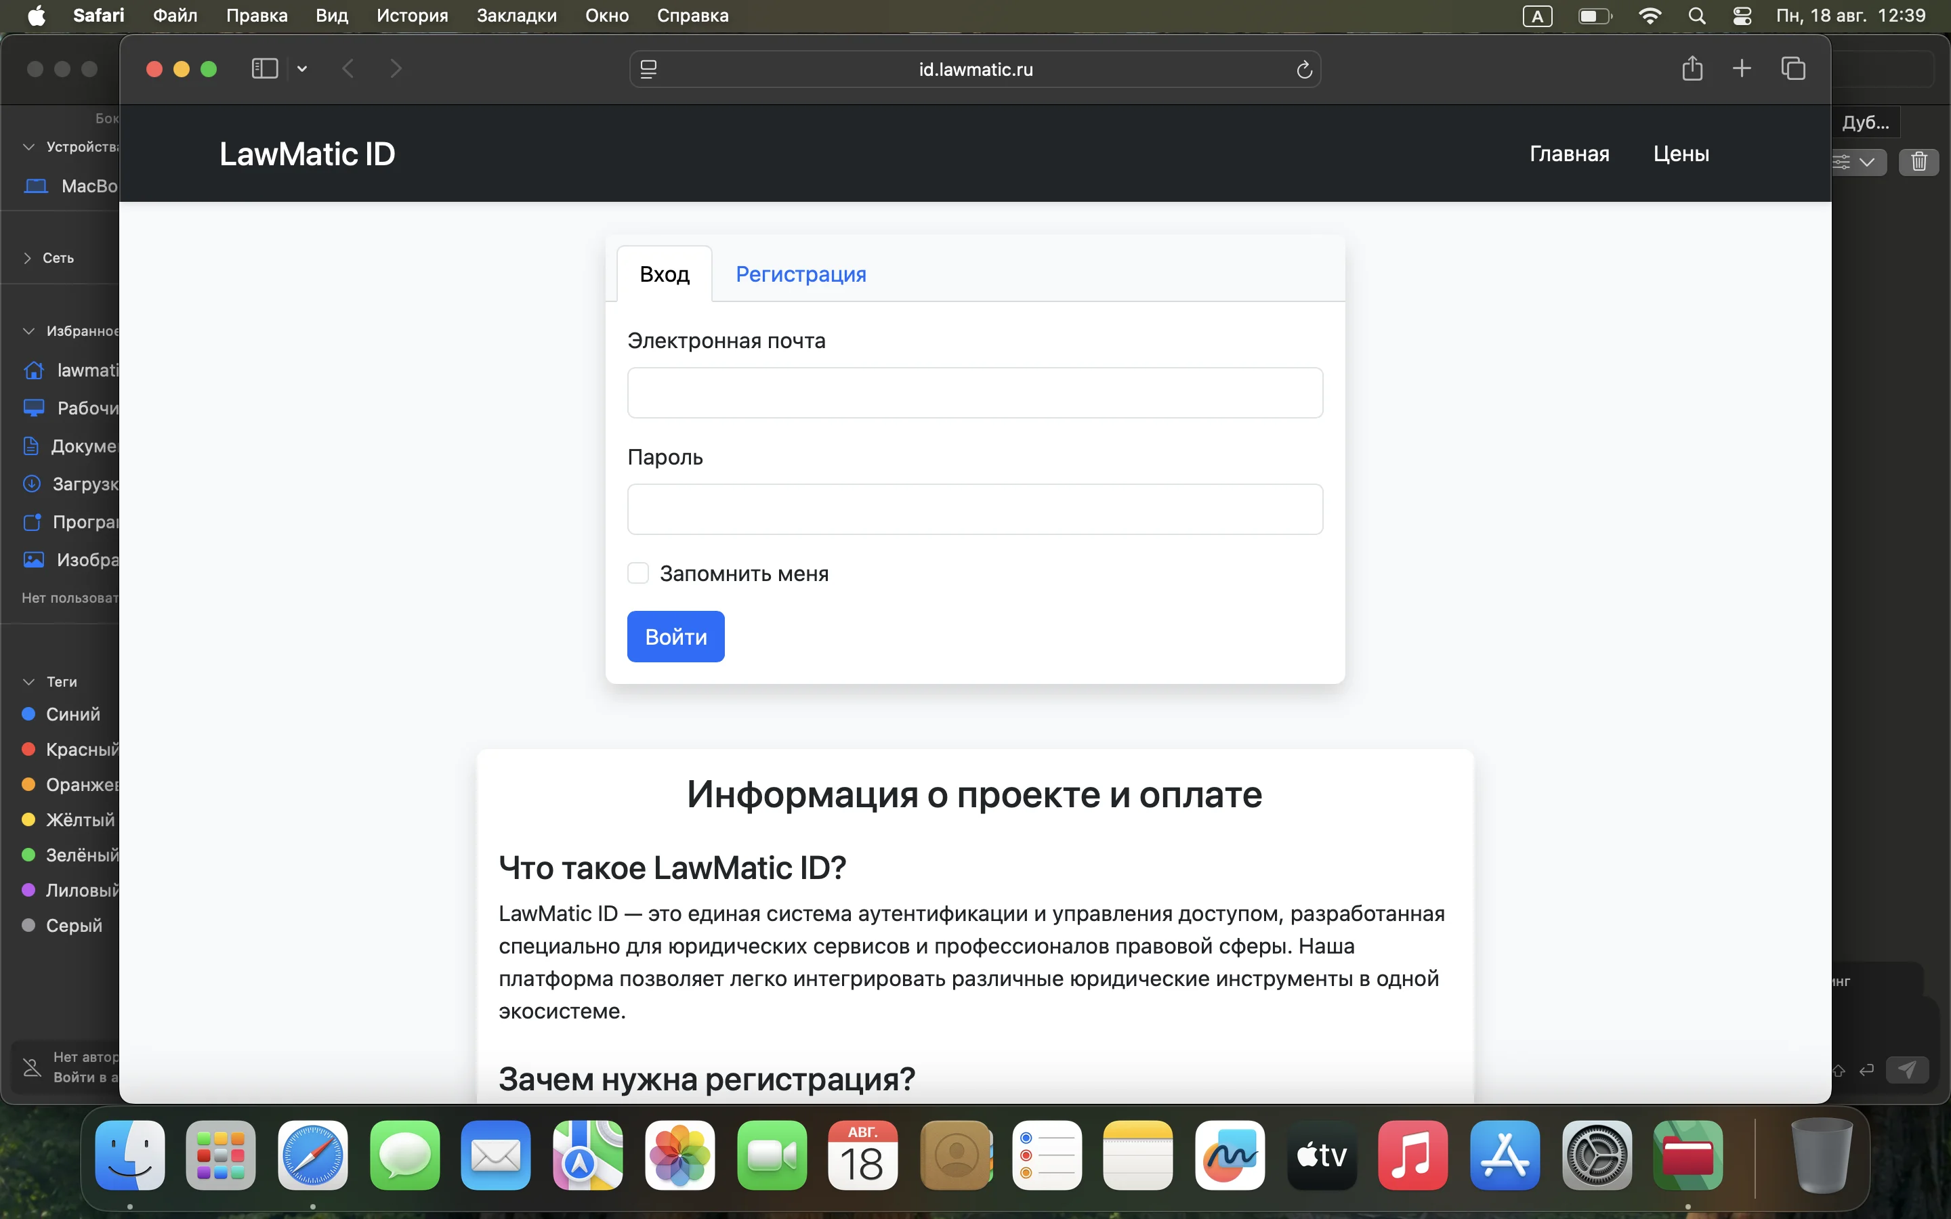Open Messages from the Dock
Image resolution: width=1951 pixels, height=1219 pixels.
click(404, 1155)
